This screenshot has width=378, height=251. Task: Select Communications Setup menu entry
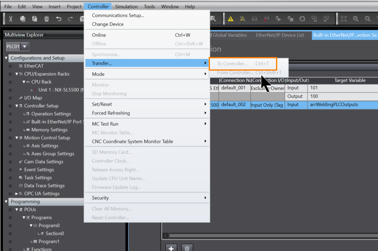pyautogui.click(x=118, y=16)
